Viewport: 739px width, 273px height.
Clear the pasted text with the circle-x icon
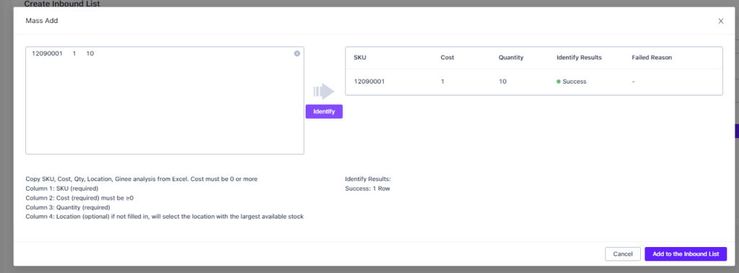point(297,53)
